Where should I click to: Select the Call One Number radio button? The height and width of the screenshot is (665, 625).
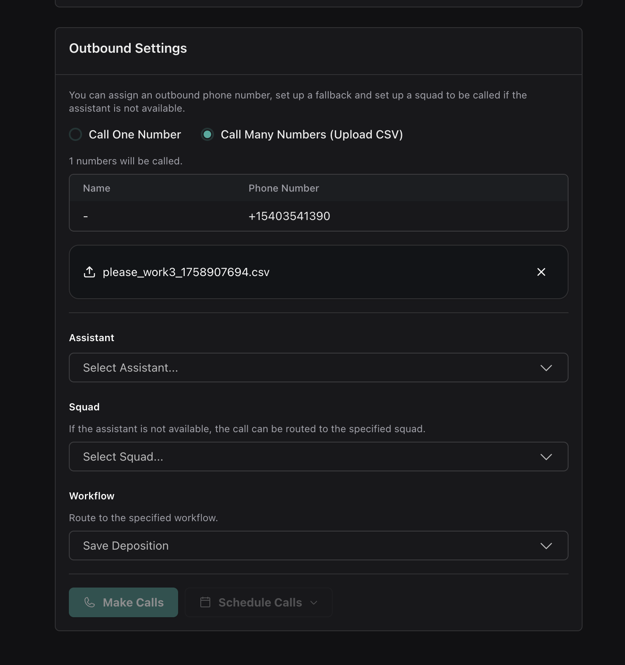75,134
